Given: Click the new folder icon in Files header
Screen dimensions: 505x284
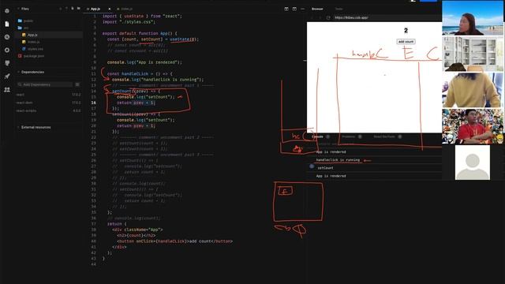Looking at the screenshot, I should click(79, 9).
